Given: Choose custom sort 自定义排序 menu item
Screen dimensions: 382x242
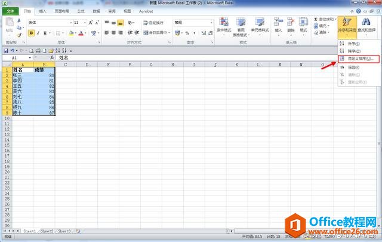Looking at the screenshot, I should 359,59.
